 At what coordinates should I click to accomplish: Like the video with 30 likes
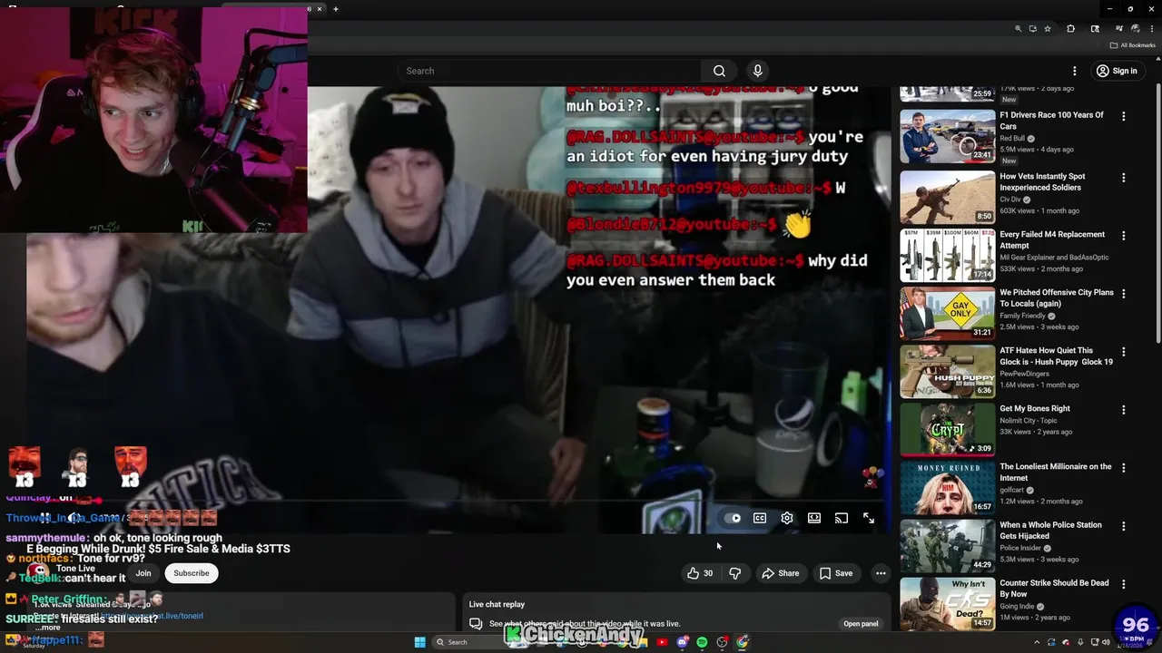pyautogui.click(x=699, y=573)
